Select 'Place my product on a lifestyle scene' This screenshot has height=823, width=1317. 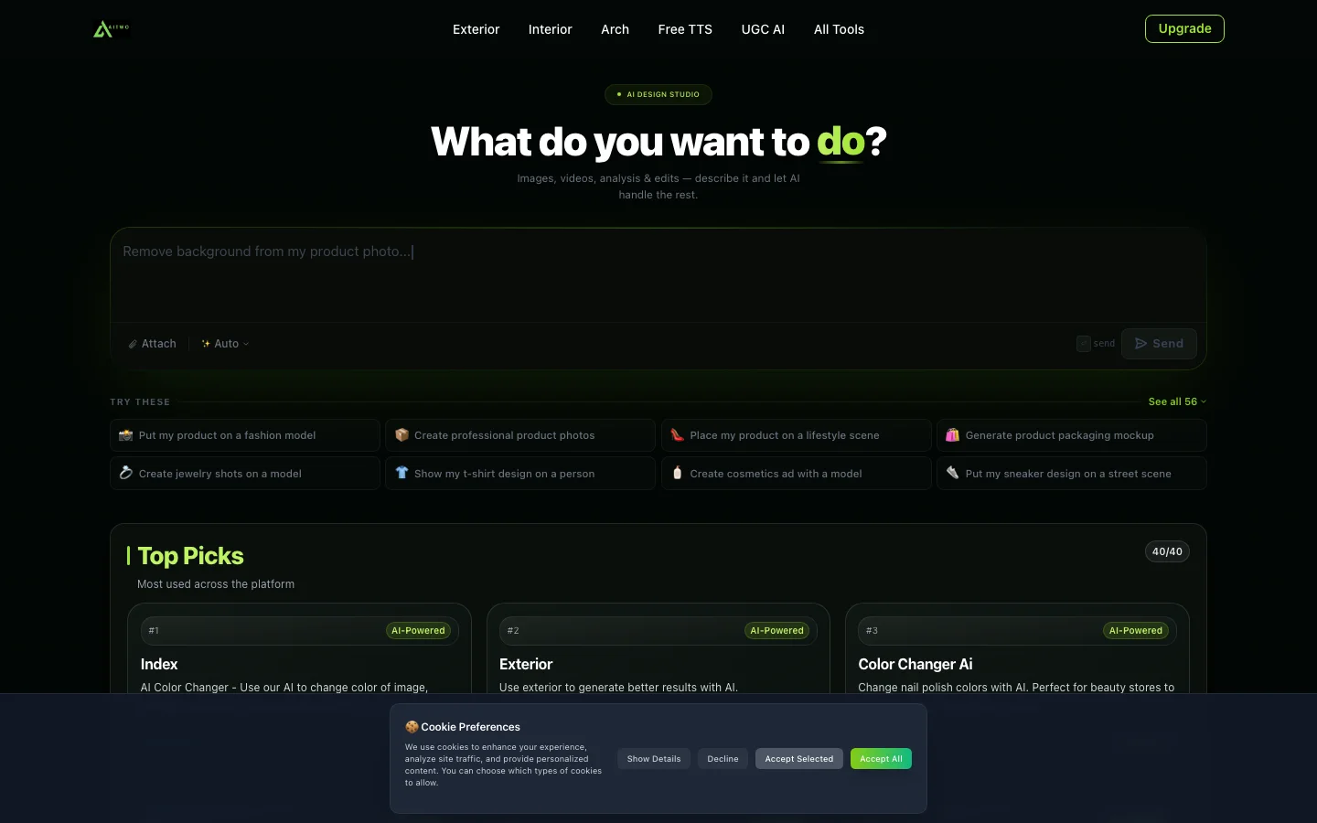(796, 435)
